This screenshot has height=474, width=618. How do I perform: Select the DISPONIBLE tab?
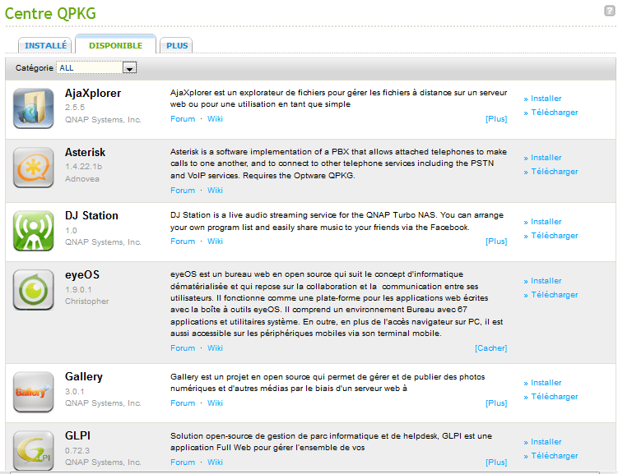[x=115, y=45]
